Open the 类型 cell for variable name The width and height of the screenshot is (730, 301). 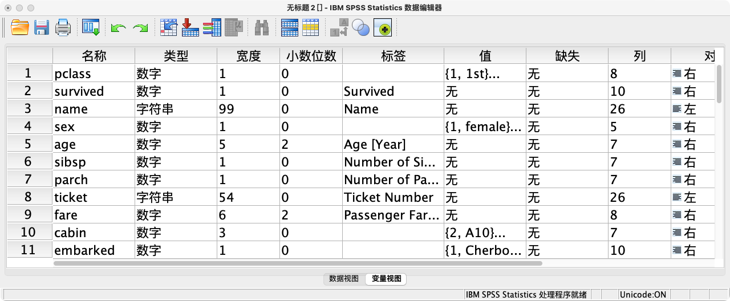coord(176,109)
